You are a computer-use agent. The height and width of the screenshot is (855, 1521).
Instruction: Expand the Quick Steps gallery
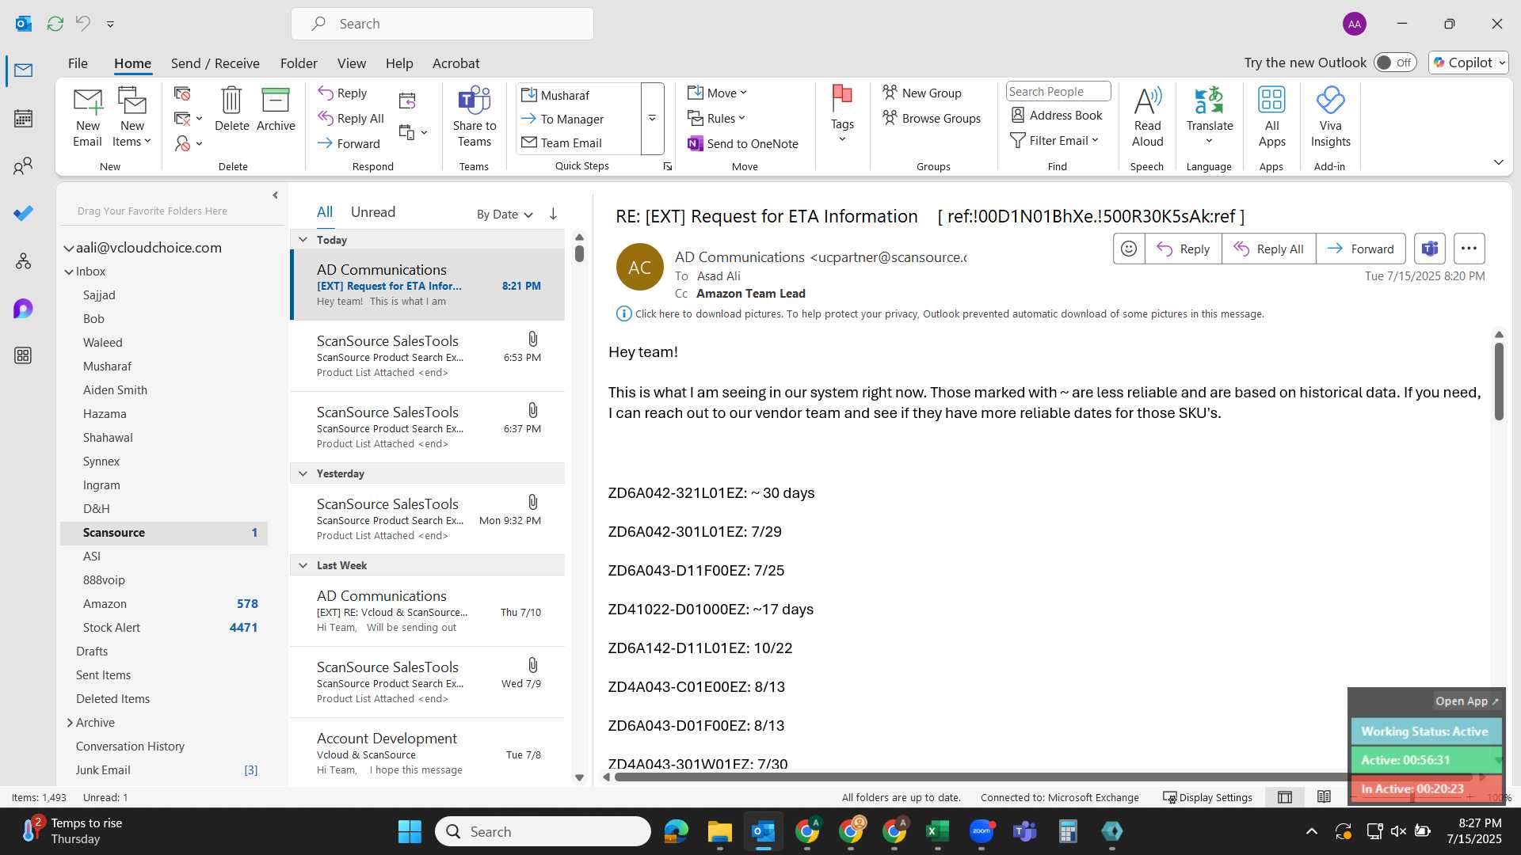tap(652, 119)
